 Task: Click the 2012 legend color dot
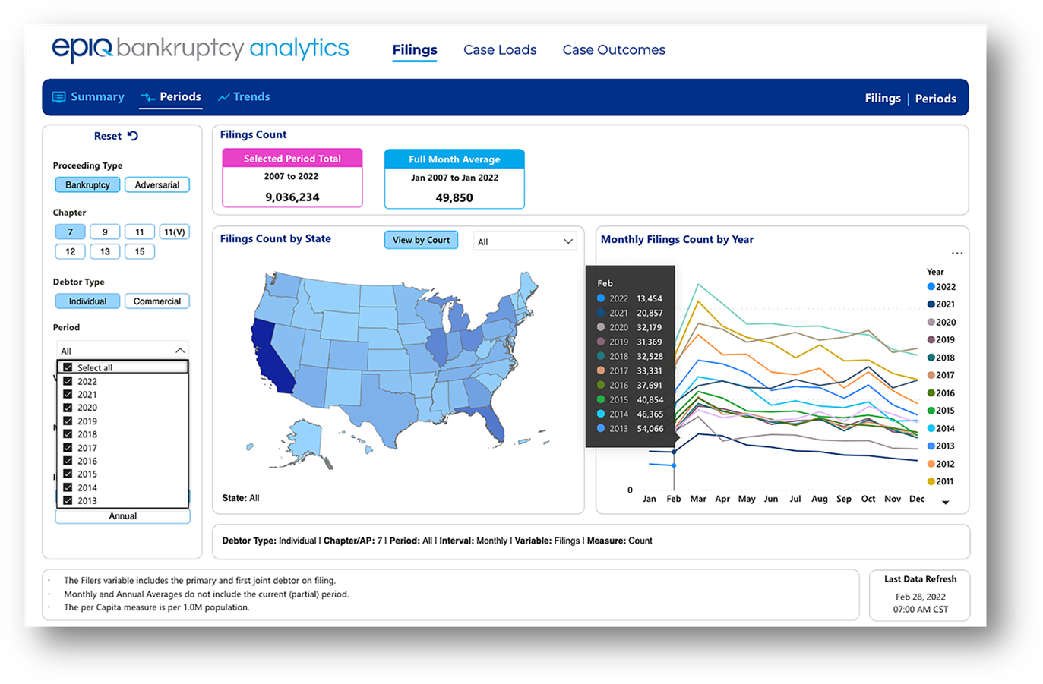(x=931, y=464)
